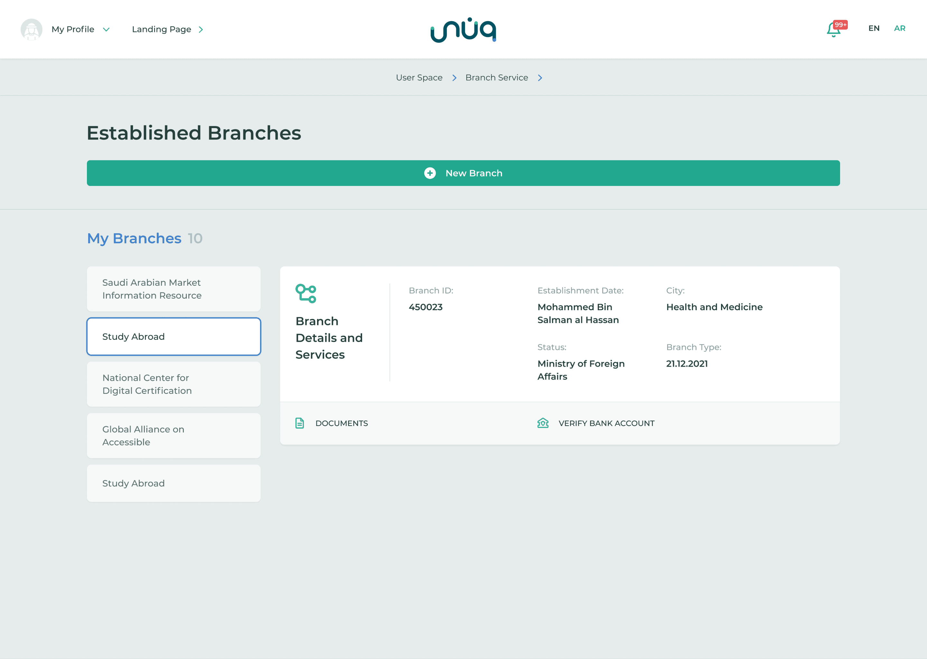Click the My Branches heading

(134, 239)
